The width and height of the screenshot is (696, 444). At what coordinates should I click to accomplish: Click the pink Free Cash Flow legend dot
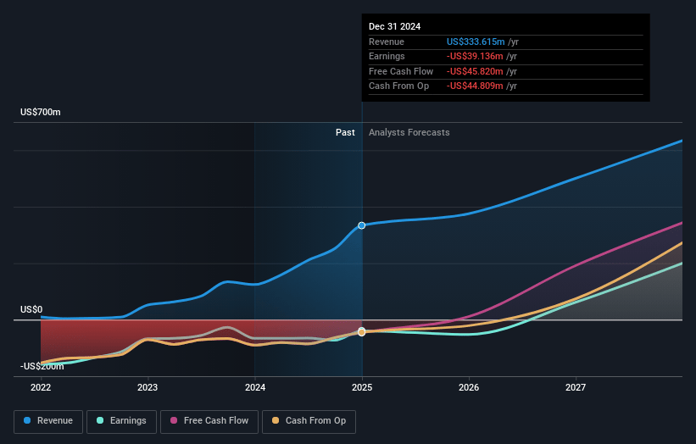174,420
